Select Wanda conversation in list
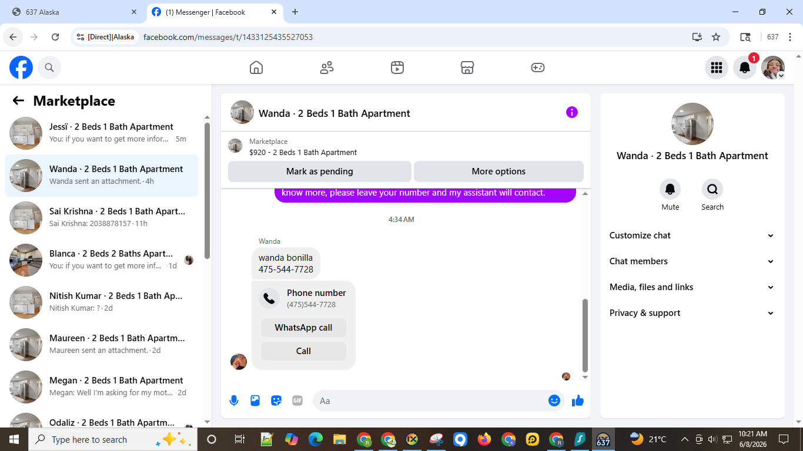 pos(101,176)
